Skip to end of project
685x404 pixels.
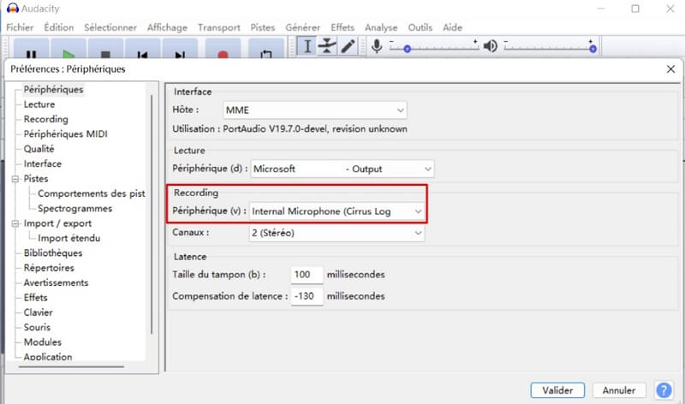[180, 49]
